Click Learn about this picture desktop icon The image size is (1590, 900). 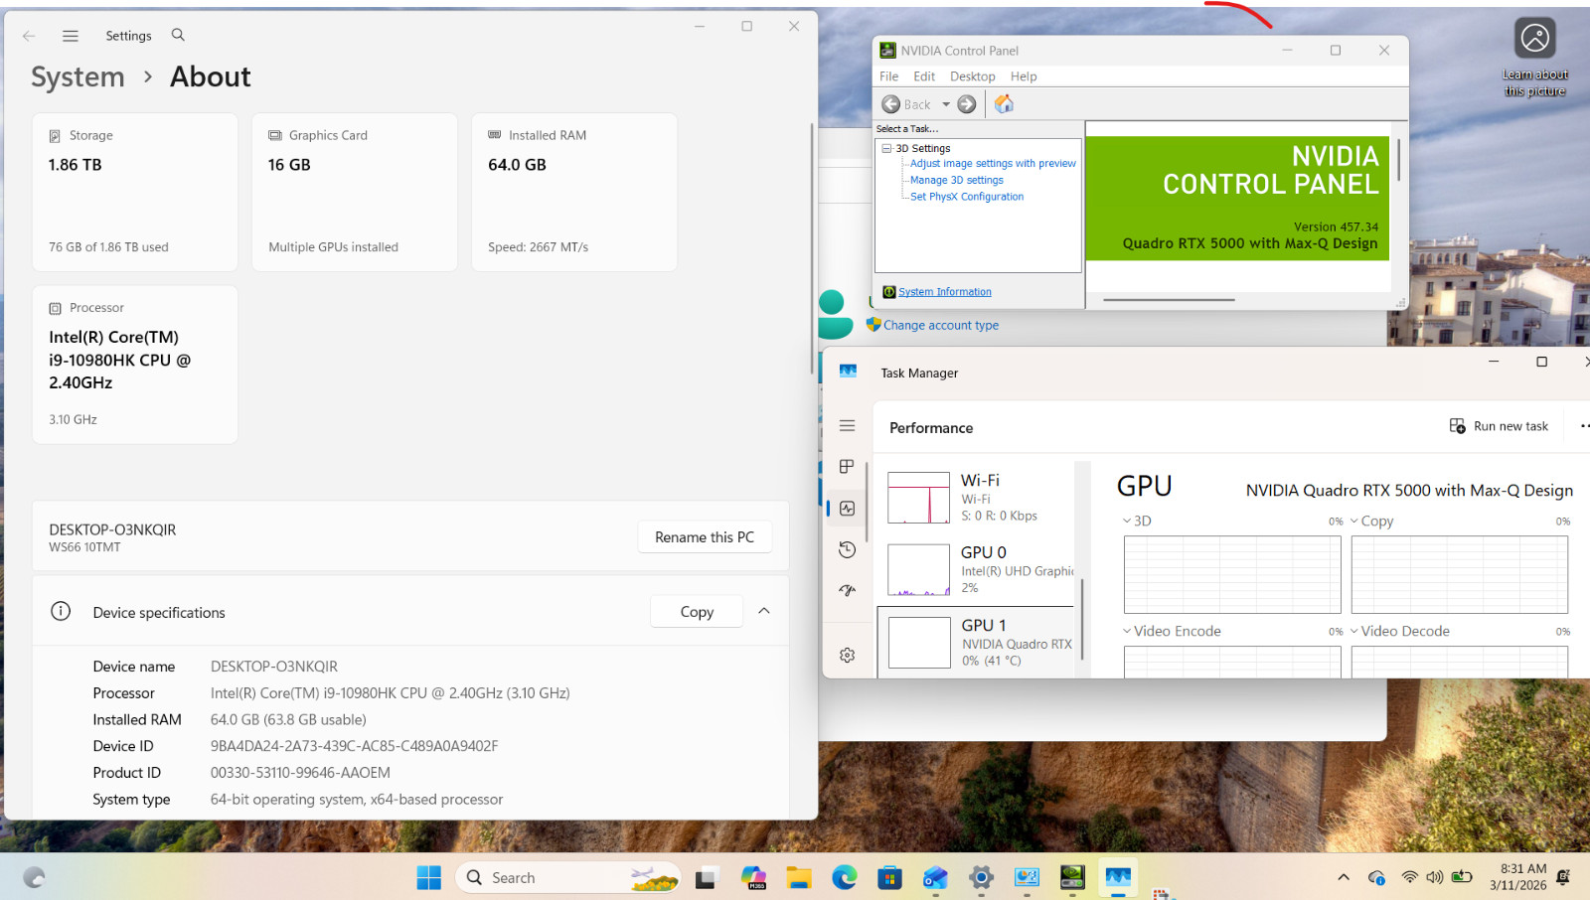[x=1535, y=58]
